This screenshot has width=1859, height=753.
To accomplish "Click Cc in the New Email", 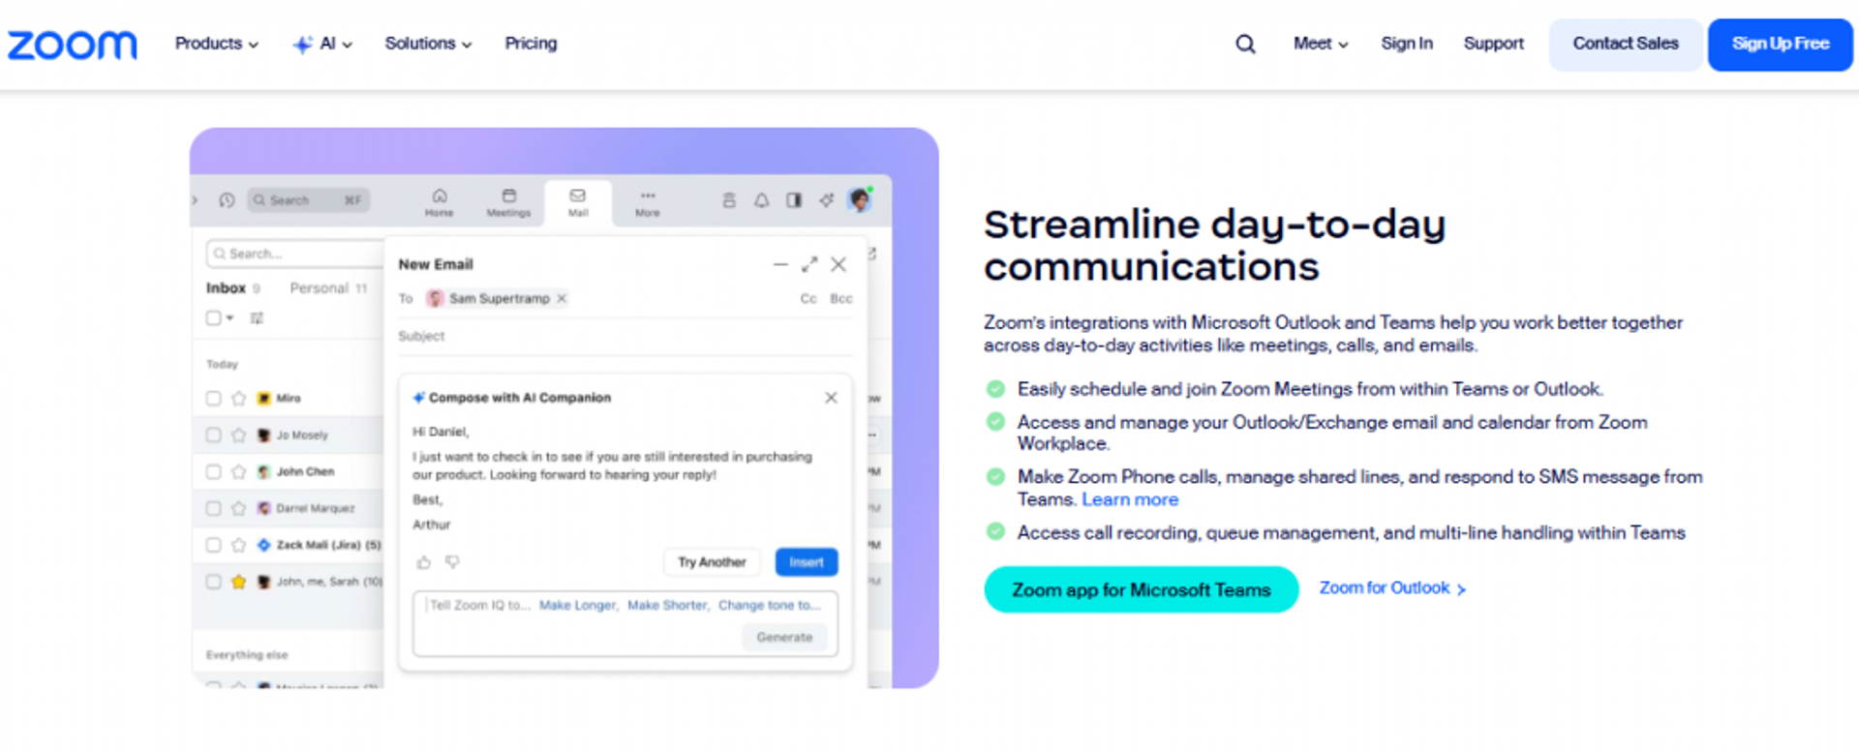I will [808, 298].
